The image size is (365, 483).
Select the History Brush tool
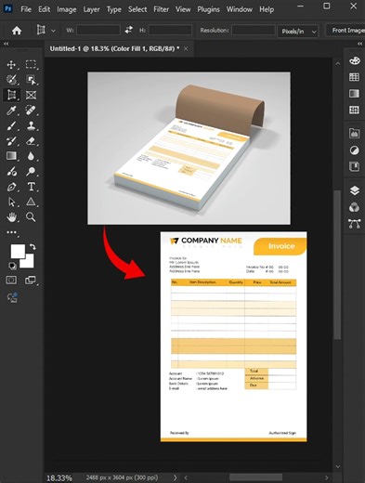11,141
